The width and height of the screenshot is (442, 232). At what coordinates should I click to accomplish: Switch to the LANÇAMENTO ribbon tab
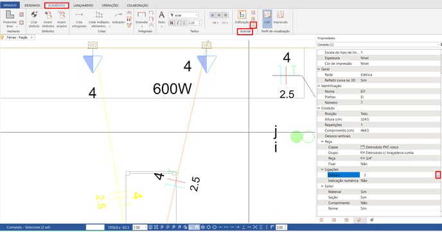(84, 5)
